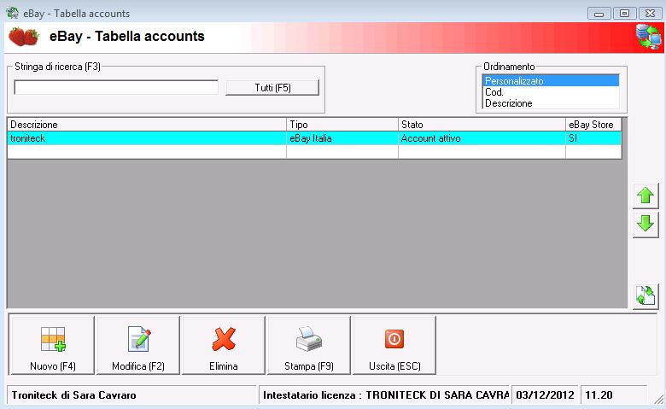Select Cod. ordering option

[551, 91]
